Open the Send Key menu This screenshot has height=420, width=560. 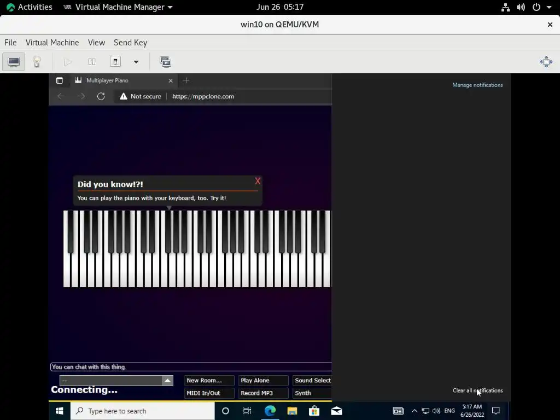(x=130, y=43)
